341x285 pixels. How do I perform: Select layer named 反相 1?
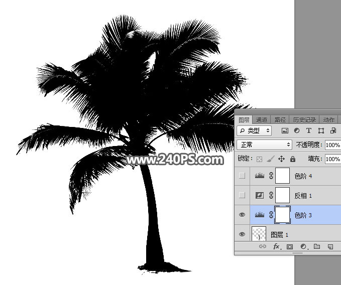coord(303,196)
